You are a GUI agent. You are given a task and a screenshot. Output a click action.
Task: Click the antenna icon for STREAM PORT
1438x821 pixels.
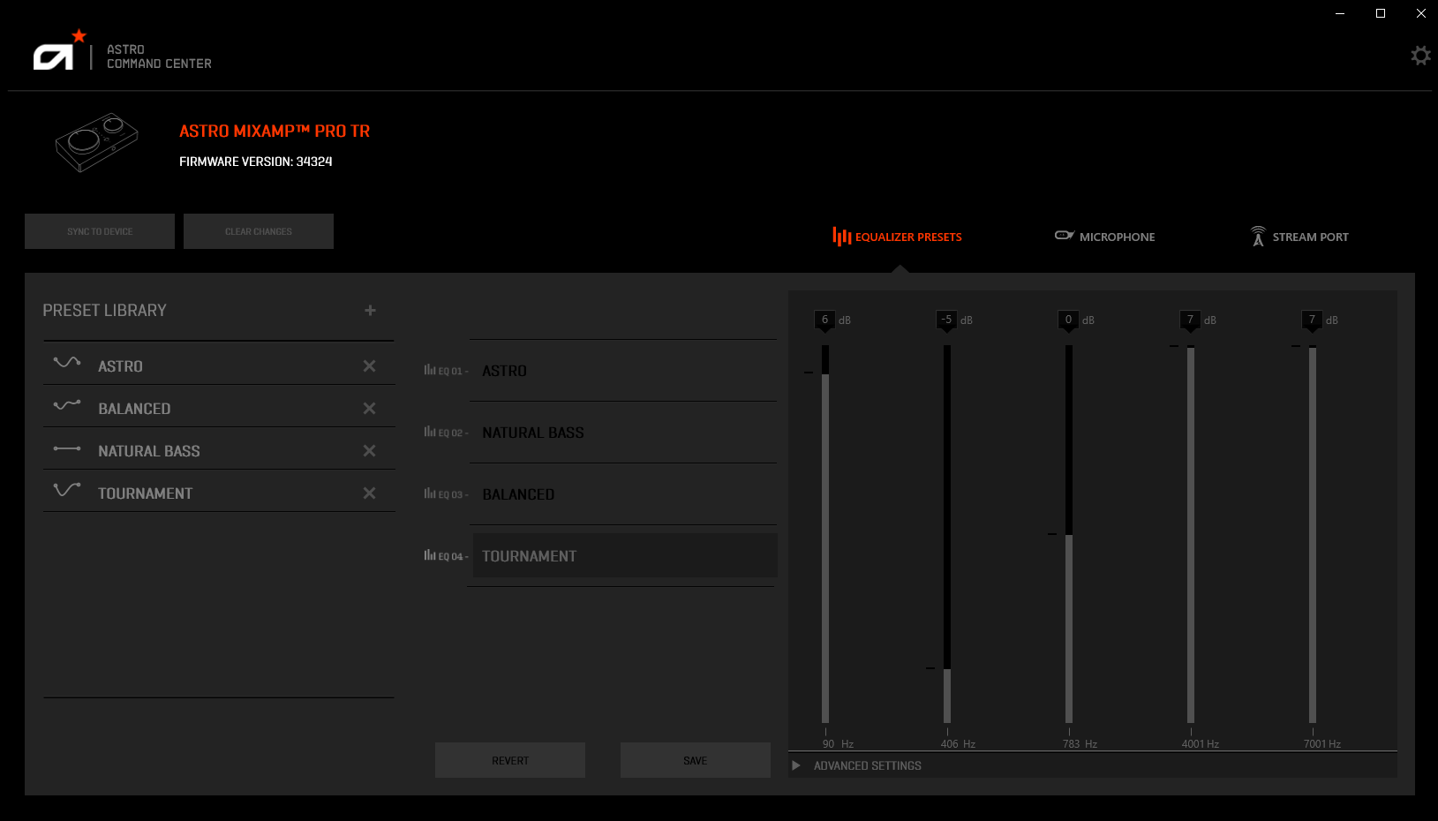pyautogui.click(x=1257, y=236)
